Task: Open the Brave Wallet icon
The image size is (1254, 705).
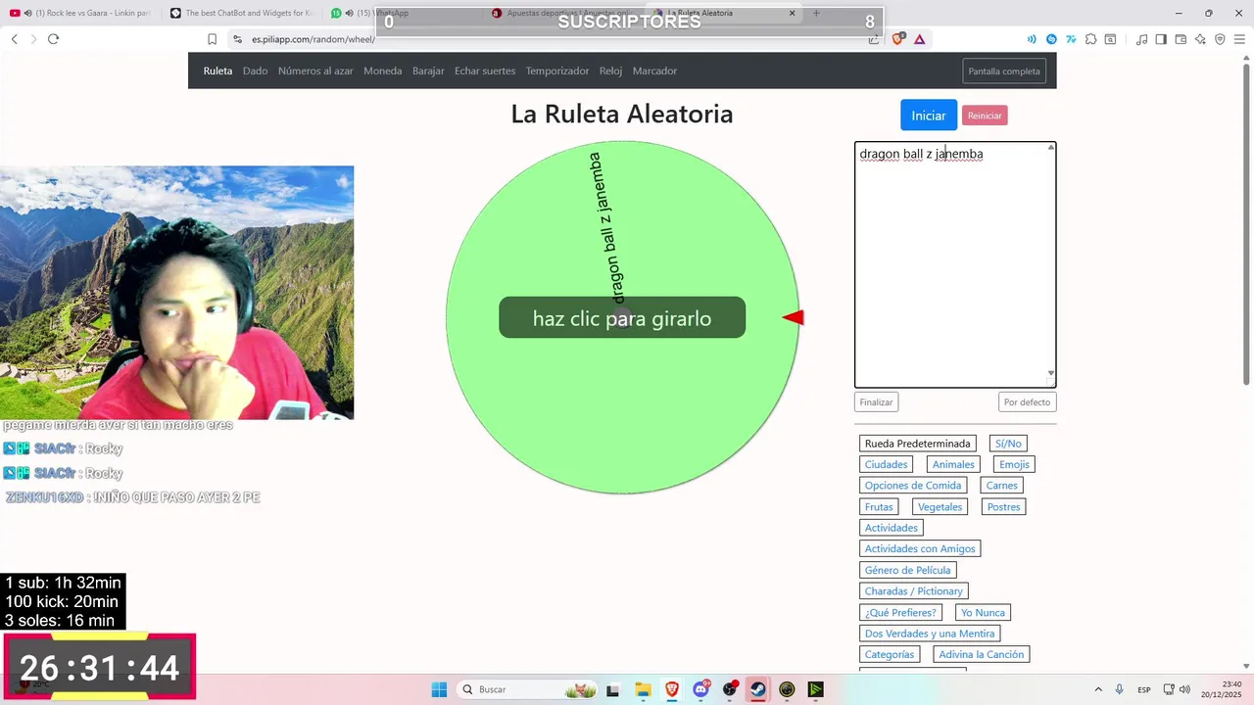Action: (1181, 39)
